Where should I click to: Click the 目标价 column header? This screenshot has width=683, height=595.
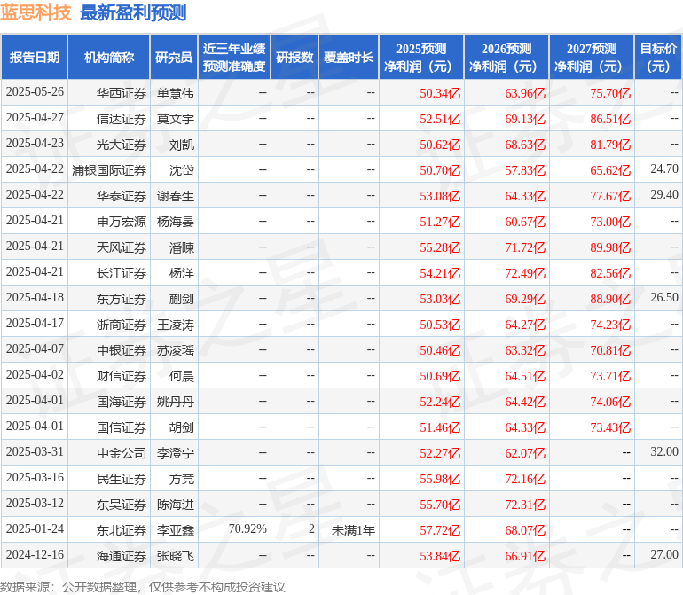click(x=658, y=57)
